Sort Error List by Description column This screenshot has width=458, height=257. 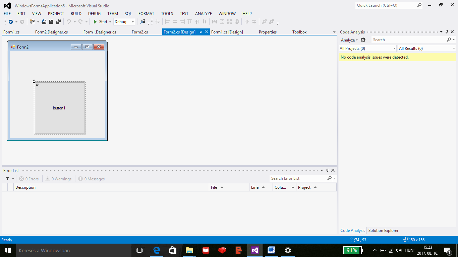111,187
